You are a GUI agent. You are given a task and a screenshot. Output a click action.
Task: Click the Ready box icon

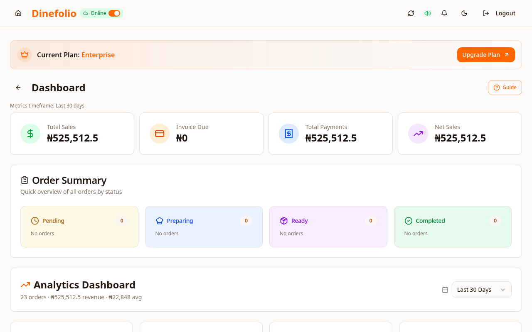tap(284, 221)
